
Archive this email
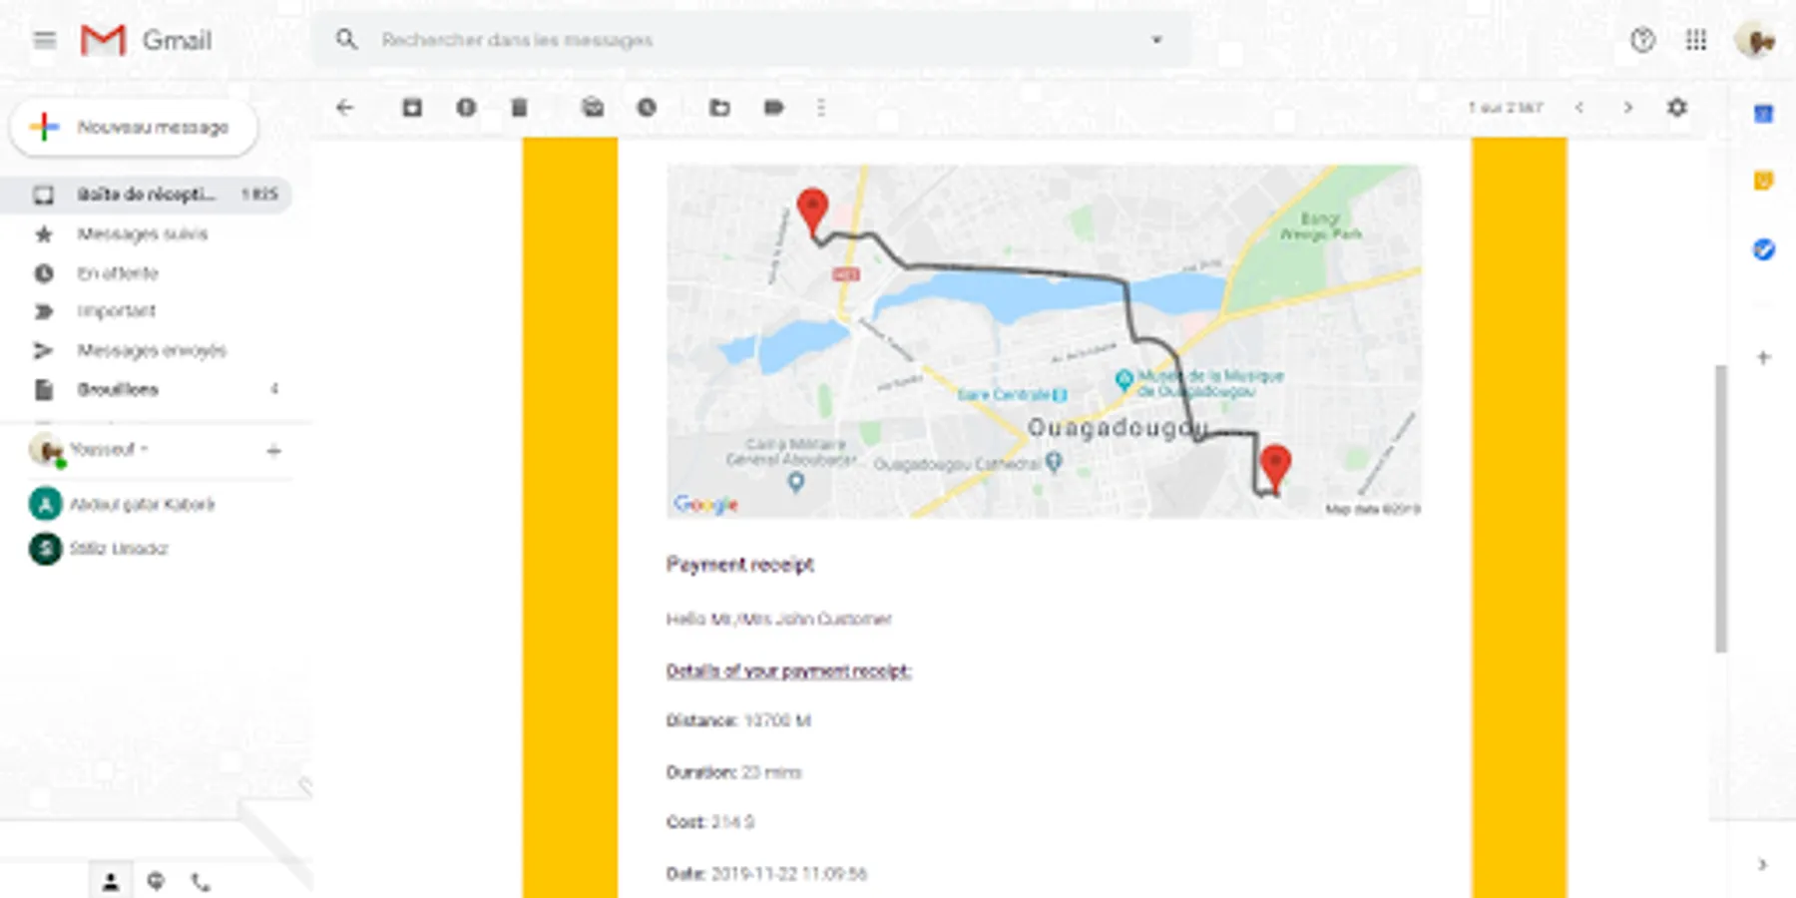coord(412,108)
